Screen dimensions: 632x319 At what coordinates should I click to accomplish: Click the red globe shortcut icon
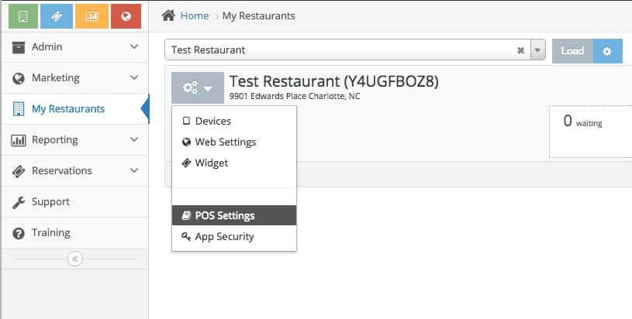coord(126,16)
